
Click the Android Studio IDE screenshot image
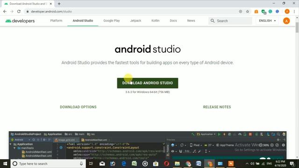[x=148, y=145]
